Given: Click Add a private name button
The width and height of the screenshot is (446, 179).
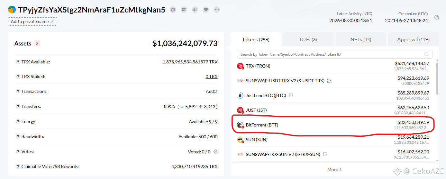Looking at the screenshot, I should (x=32, y=21).
